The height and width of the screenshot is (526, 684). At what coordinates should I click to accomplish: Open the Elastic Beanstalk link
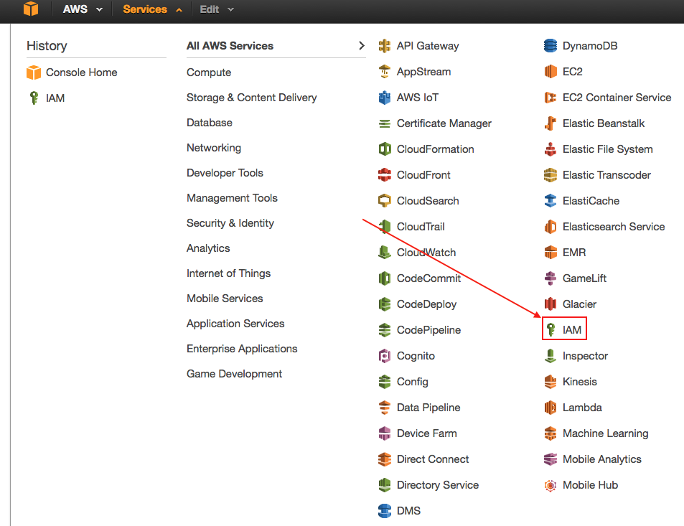603,123
